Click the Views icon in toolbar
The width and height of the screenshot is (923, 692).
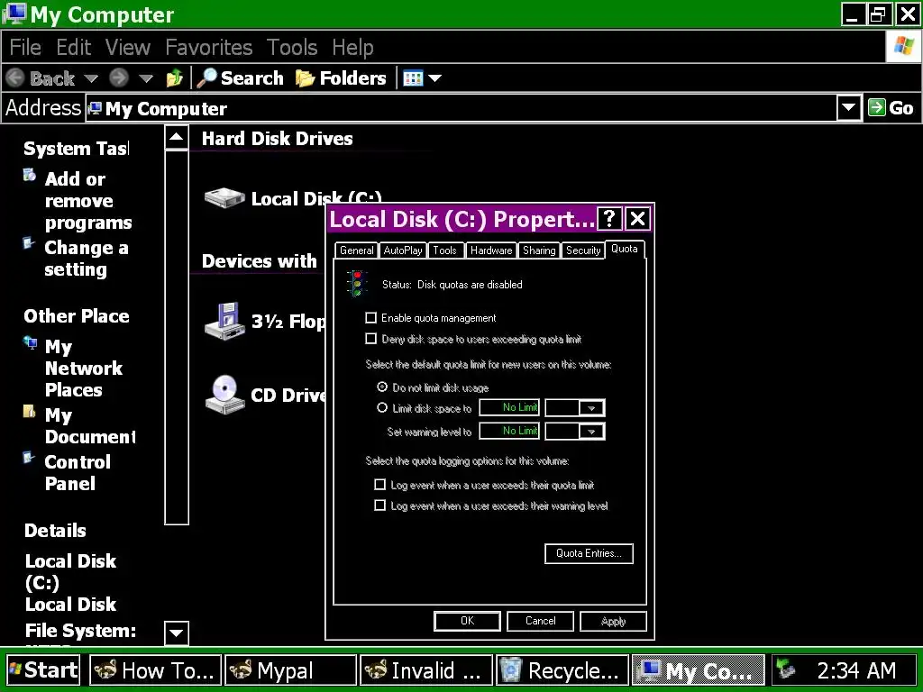413,77
